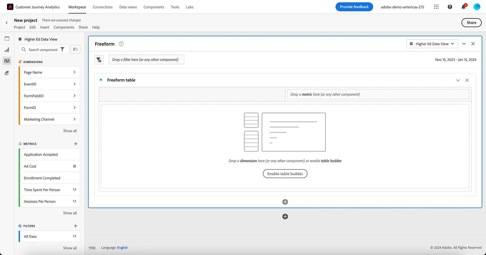Expand the FormID dimension
Image resolution: width=486 pixels, height=255 pixels.
coord(75,108)
